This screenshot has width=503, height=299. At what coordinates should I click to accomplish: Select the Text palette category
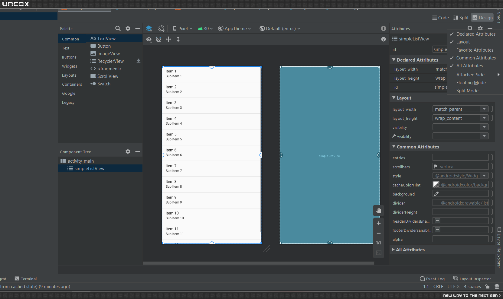66,48
